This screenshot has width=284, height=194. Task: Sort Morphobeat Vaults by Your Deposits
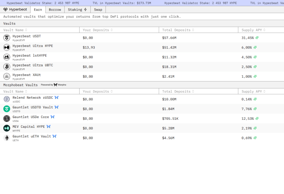coord(98,91)
